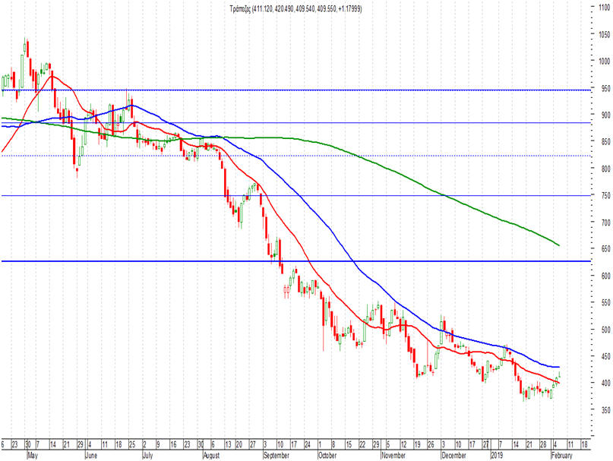The image size is (613, 461).
Task: Click the 1100 price axis label
Action: coord(604,7)
